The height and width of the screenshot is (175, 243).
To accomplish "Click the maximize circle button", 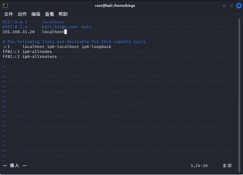I will [x=231, y=6].
